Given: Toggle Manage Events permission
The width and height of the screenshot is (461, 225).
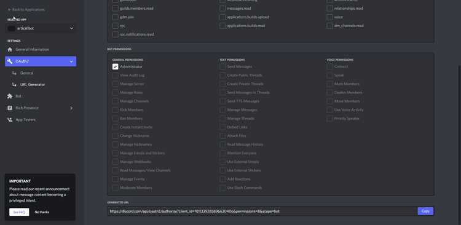Looking at the screenshot, I should click(116, 179).
